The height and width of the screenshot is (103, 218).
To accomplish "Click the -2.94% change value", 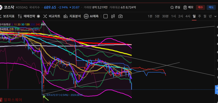I will [x=63, y=7].
